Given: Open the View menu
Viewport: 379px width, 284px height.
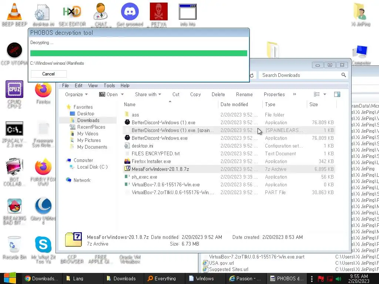Looking at the screenshot, I should (x=93, y=85).
